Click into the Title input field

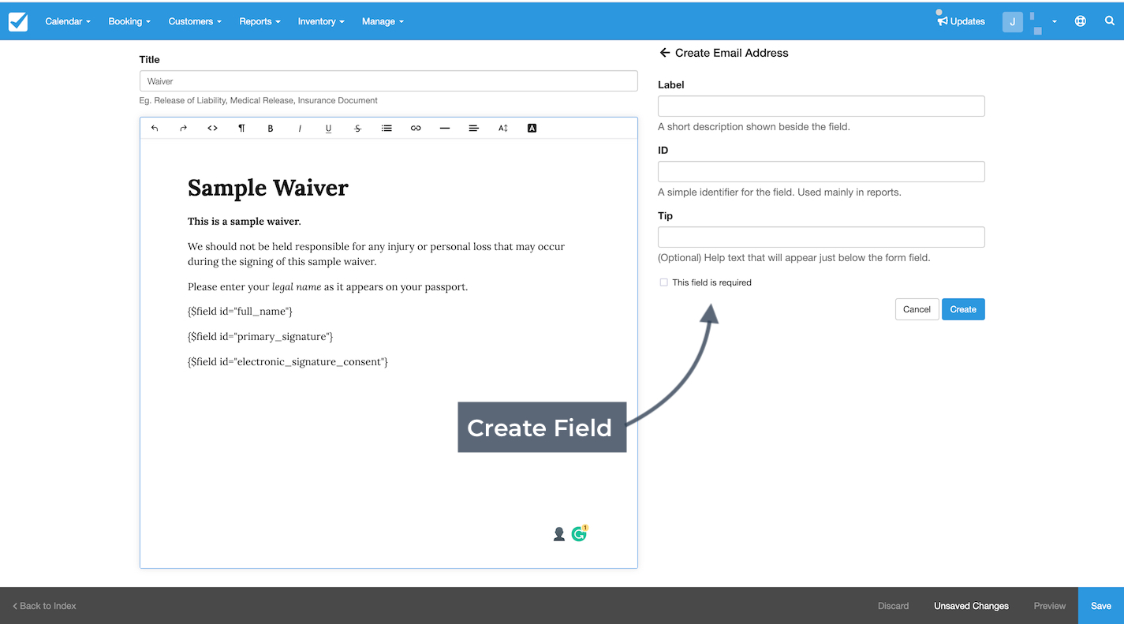[x=389, y=81]
